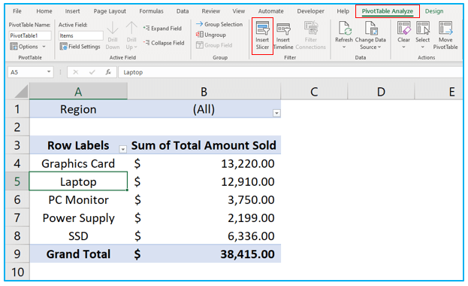Screen dimensions: 468x286
Task: Switch to the Insert tab
Action: tap(73, 11)
